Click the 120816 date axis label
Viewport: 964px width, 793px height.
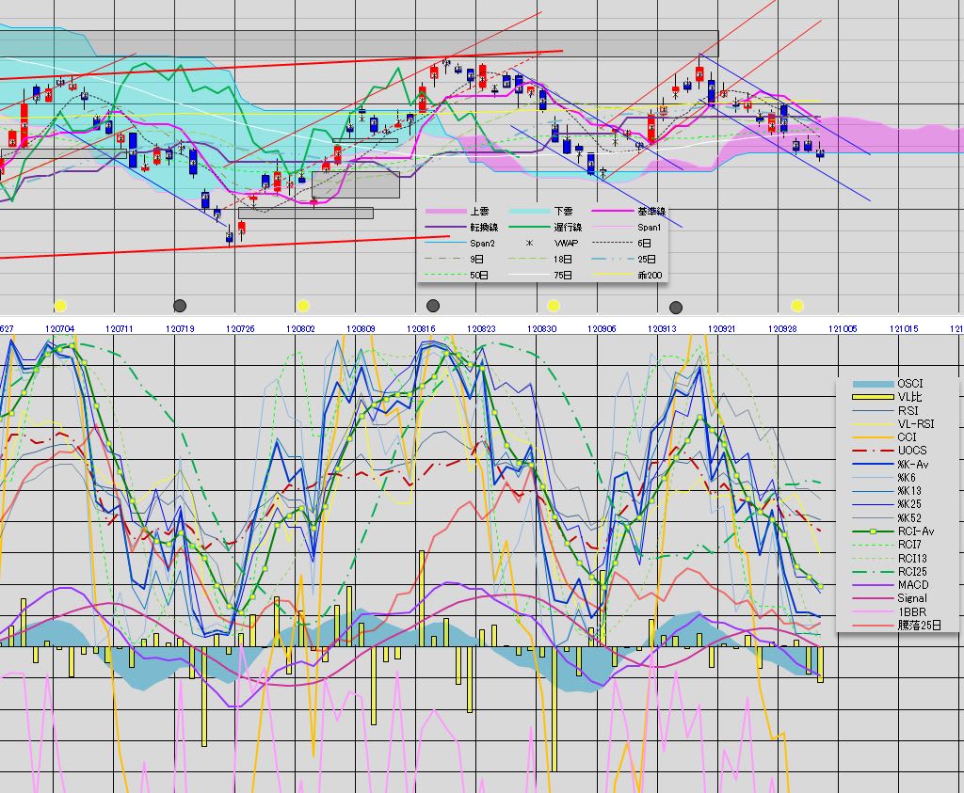421,328
